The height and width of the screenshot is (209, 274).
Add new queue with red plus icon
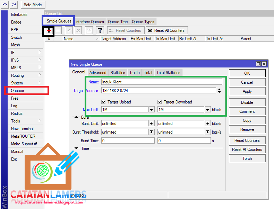click(x=49, y=31)
